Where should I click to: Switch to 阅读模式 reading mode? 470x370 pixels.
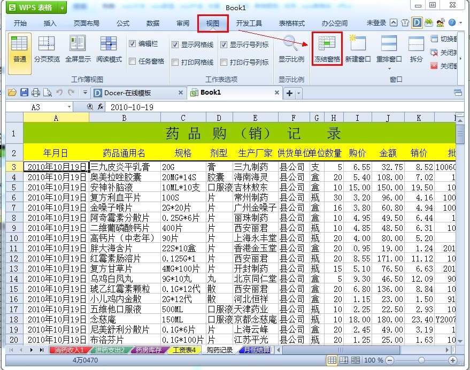[109, 44]
